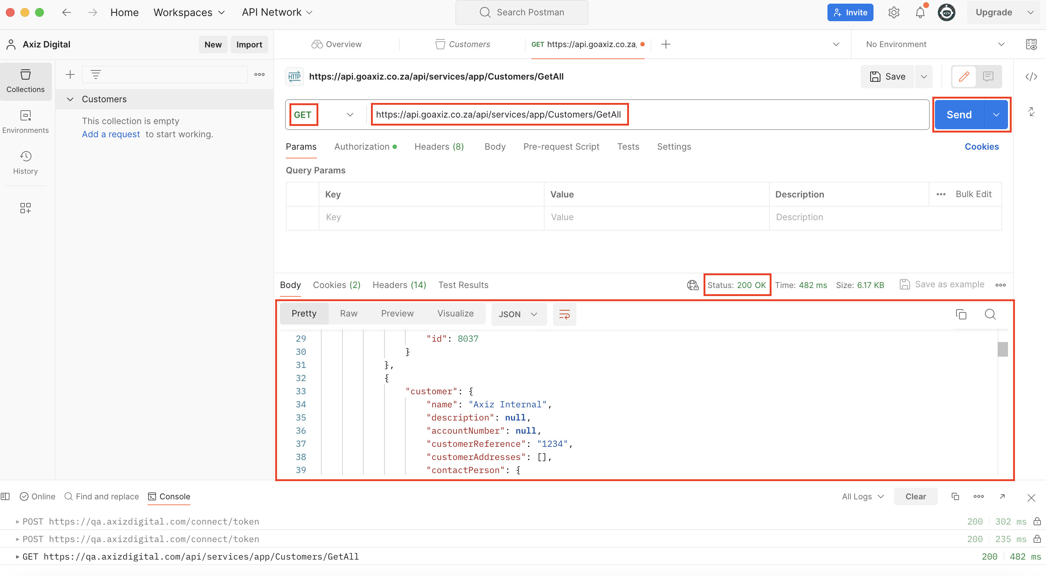1046x576 pixels.
Task: Toggle line wrap in response body
Action: pos(564,314)
